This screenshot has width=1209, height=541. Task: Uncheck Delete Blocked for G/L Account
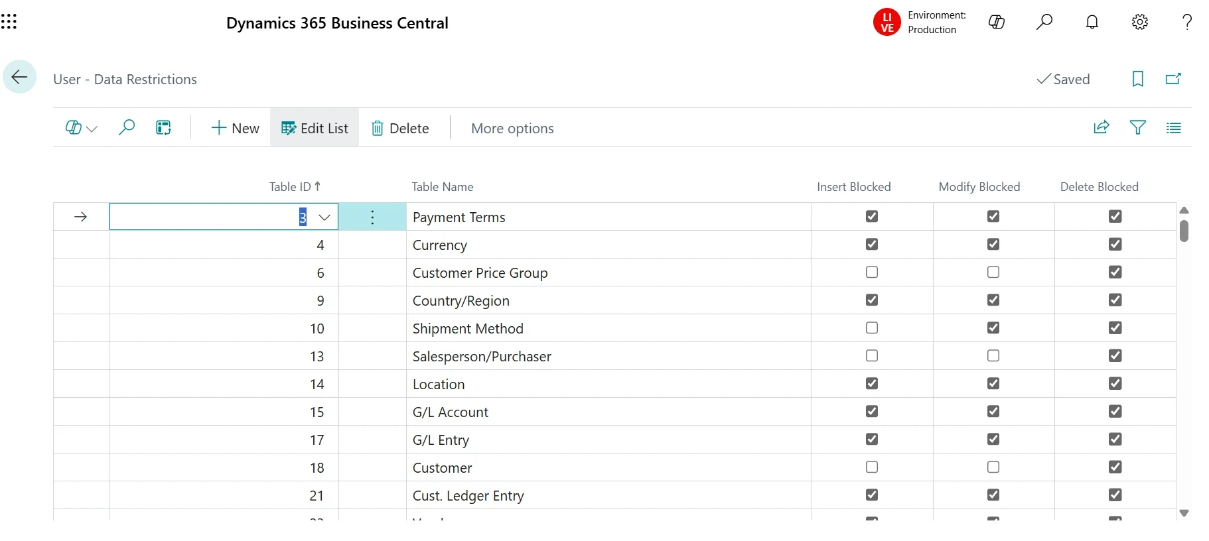point(1115,411)
